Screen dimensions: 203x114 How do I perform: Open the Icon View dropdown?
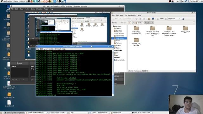pyautogui.click(x=174, y=19)
